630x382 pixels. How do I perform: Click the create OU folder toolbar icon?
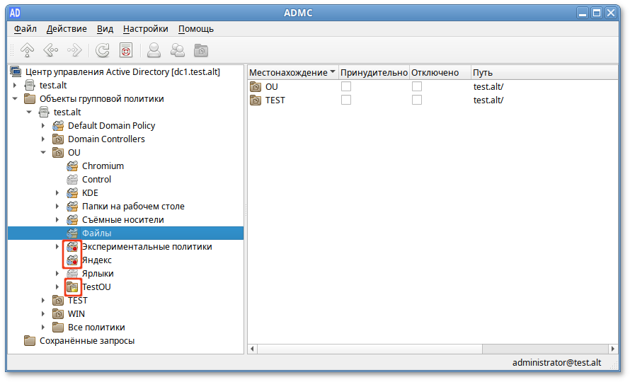[202, 50]
